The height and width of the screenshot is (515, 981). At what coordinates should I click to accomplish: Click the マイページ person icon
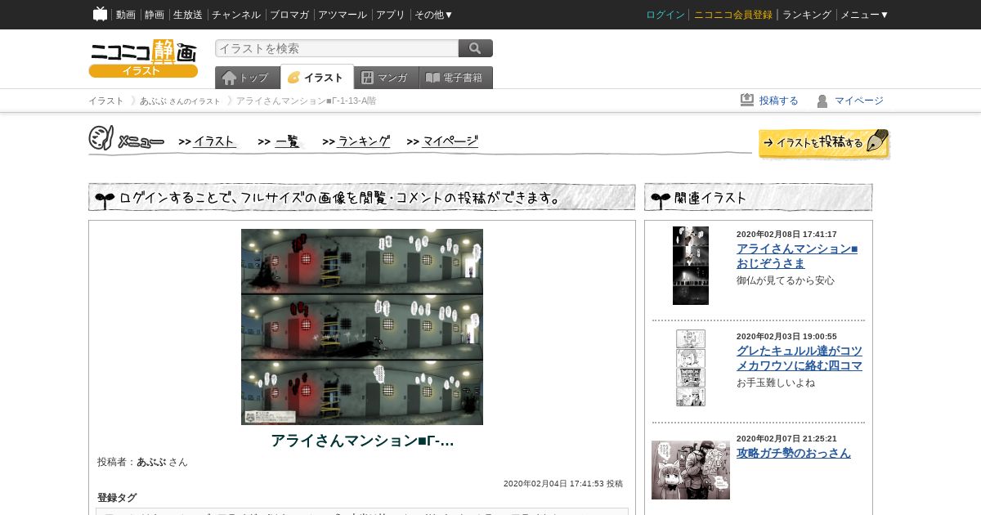coord(822,101)
